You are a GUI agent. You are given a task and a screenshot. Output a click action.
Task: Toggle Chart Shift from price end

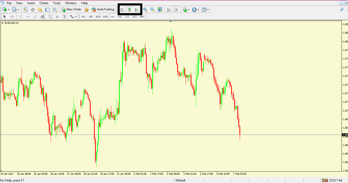click(x=176, y=9)
